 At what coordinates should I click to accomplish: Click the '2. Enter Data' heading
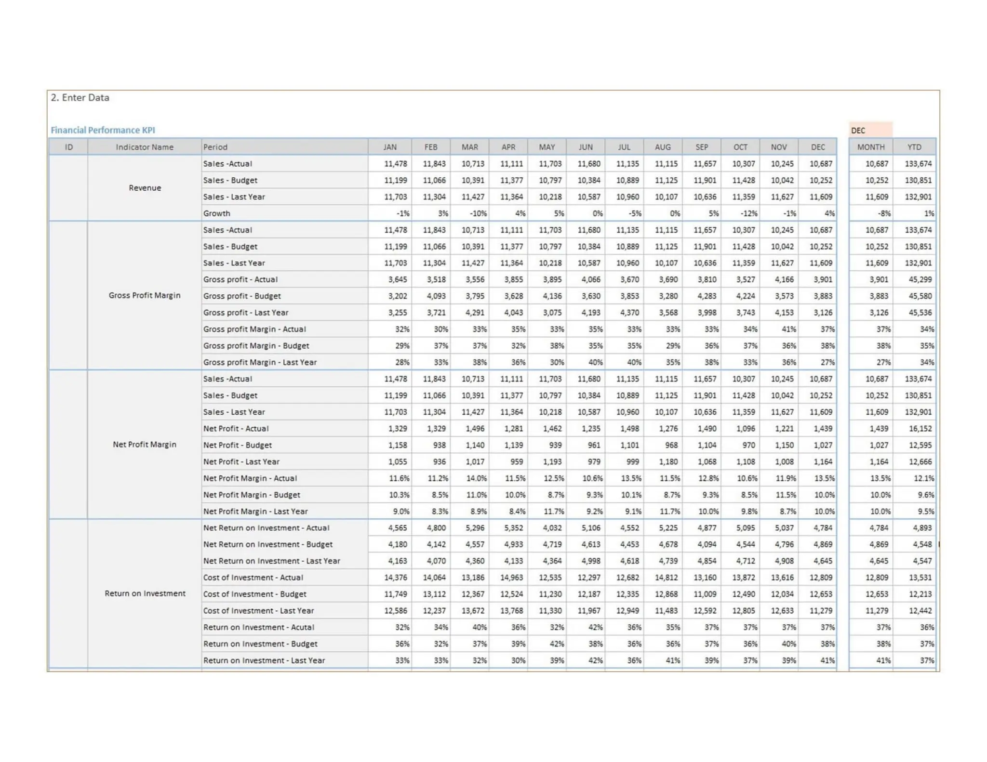(x=80, y=97)
